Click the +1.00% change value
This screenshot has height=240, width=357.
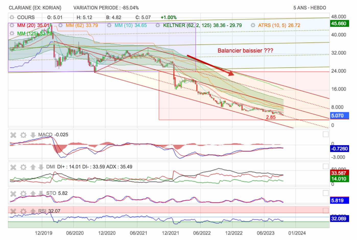pyautogui.click(x=169, y=17)
